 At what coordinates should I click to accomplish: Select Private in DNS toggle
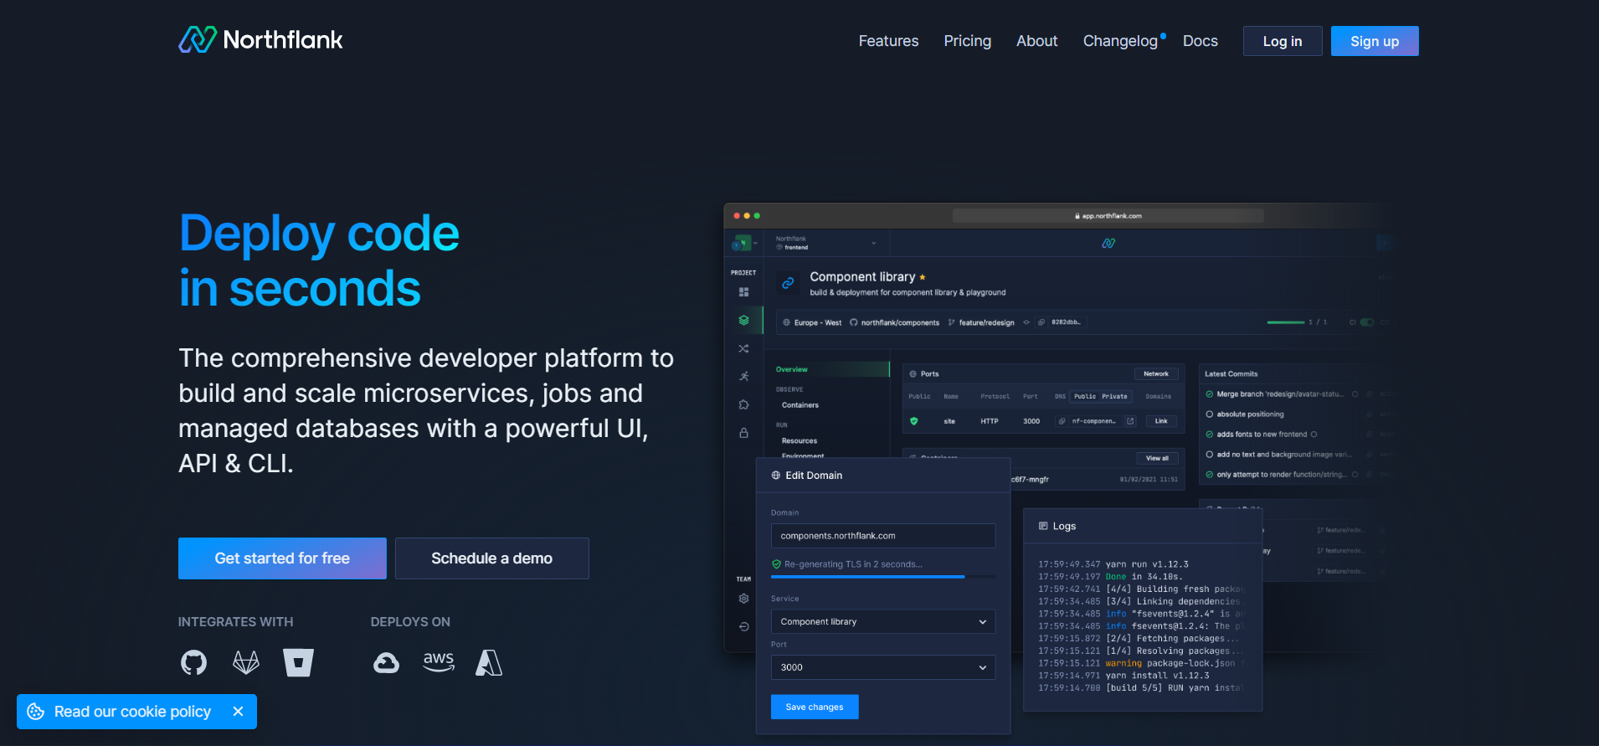point(1114,396)
